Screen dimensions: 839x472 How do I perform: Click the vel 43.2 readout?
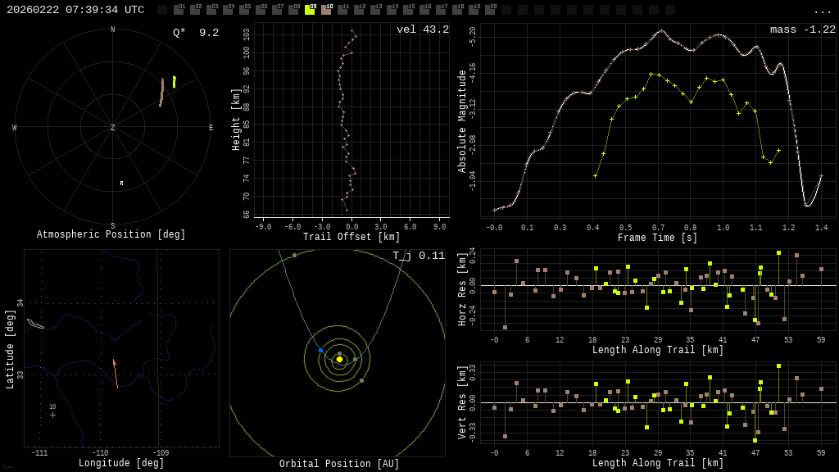422,29
